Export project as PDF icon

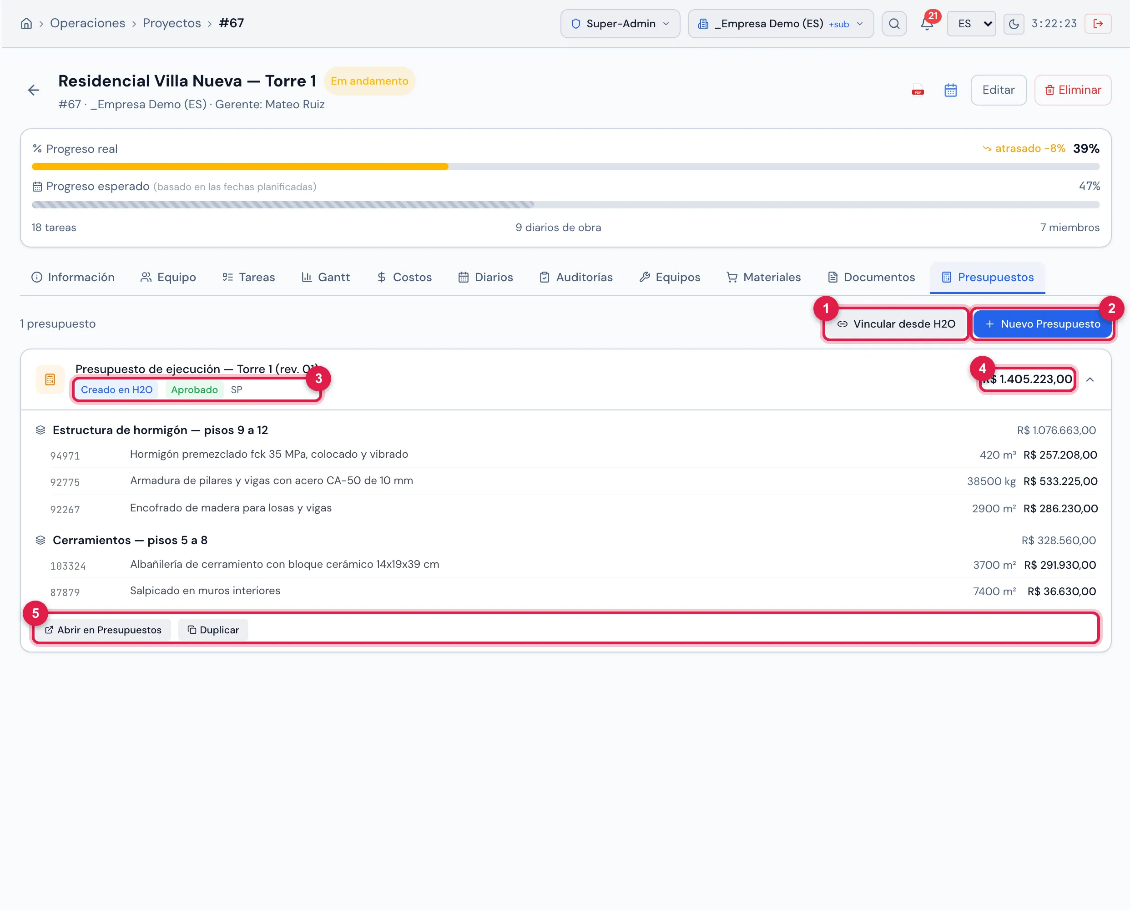tap(918, 90)
